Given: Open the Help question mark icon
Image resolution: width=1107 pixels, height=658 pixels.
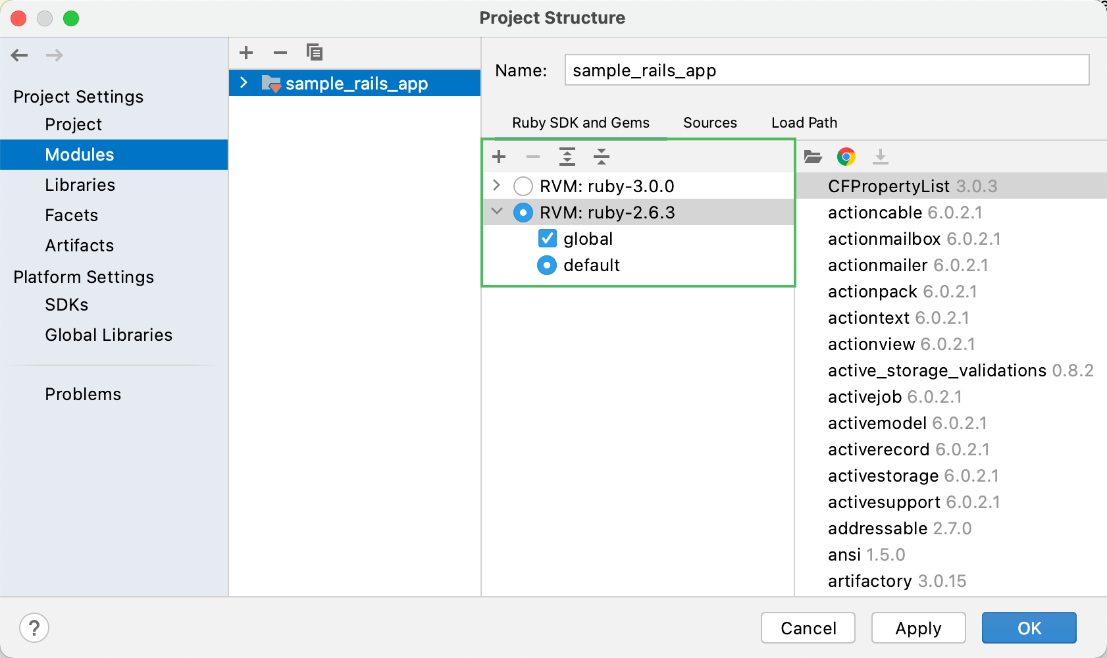Looking at the screenshot, I should pos(34,628).
